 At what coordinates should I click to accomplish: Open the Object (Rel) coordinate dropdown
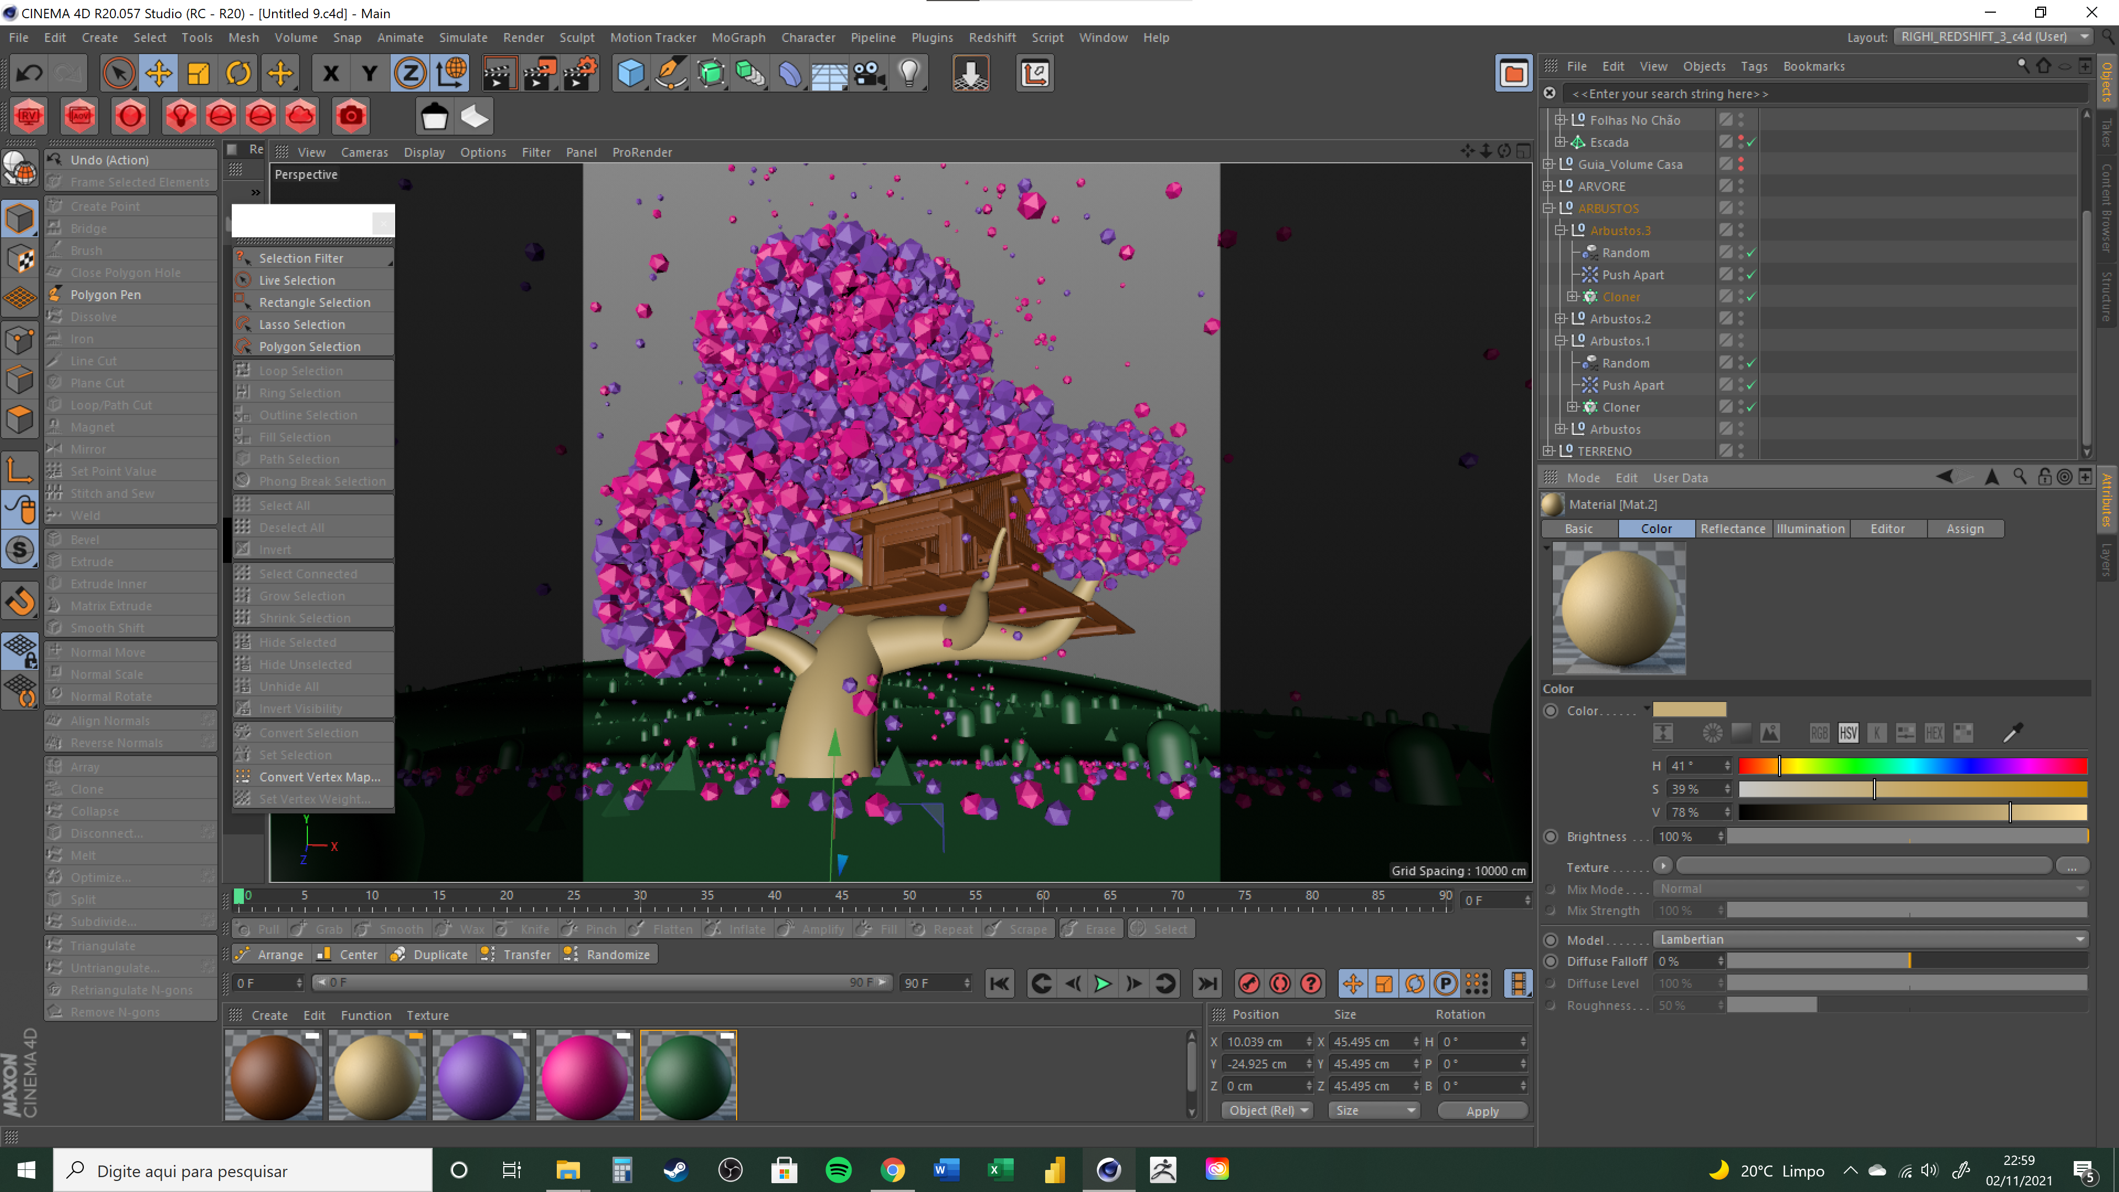1267,1110
